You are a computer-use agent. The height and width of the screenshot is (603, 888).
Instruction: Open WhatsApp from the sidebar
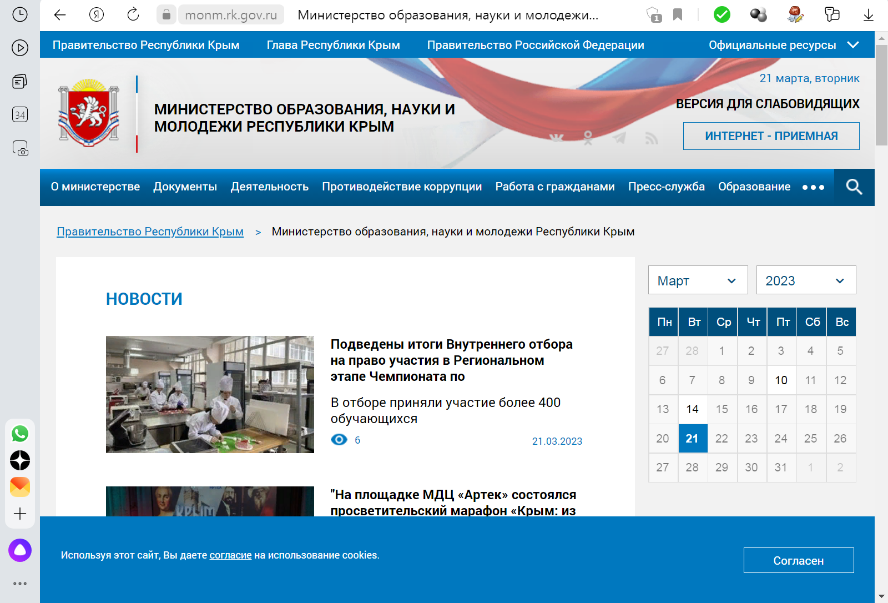[20, 434]
